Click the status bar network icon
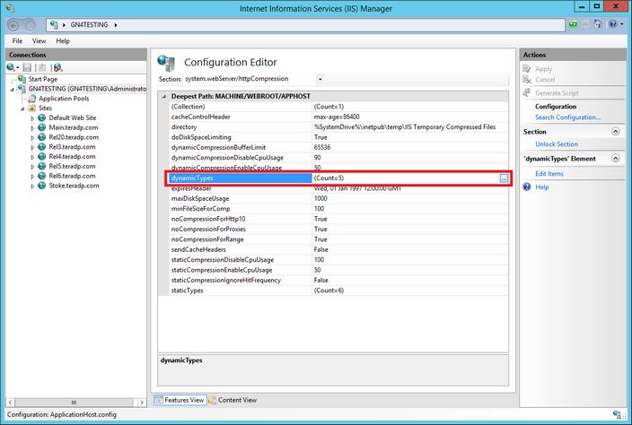The height and width of the screenshot is (425, 632). tap(617, 414)
